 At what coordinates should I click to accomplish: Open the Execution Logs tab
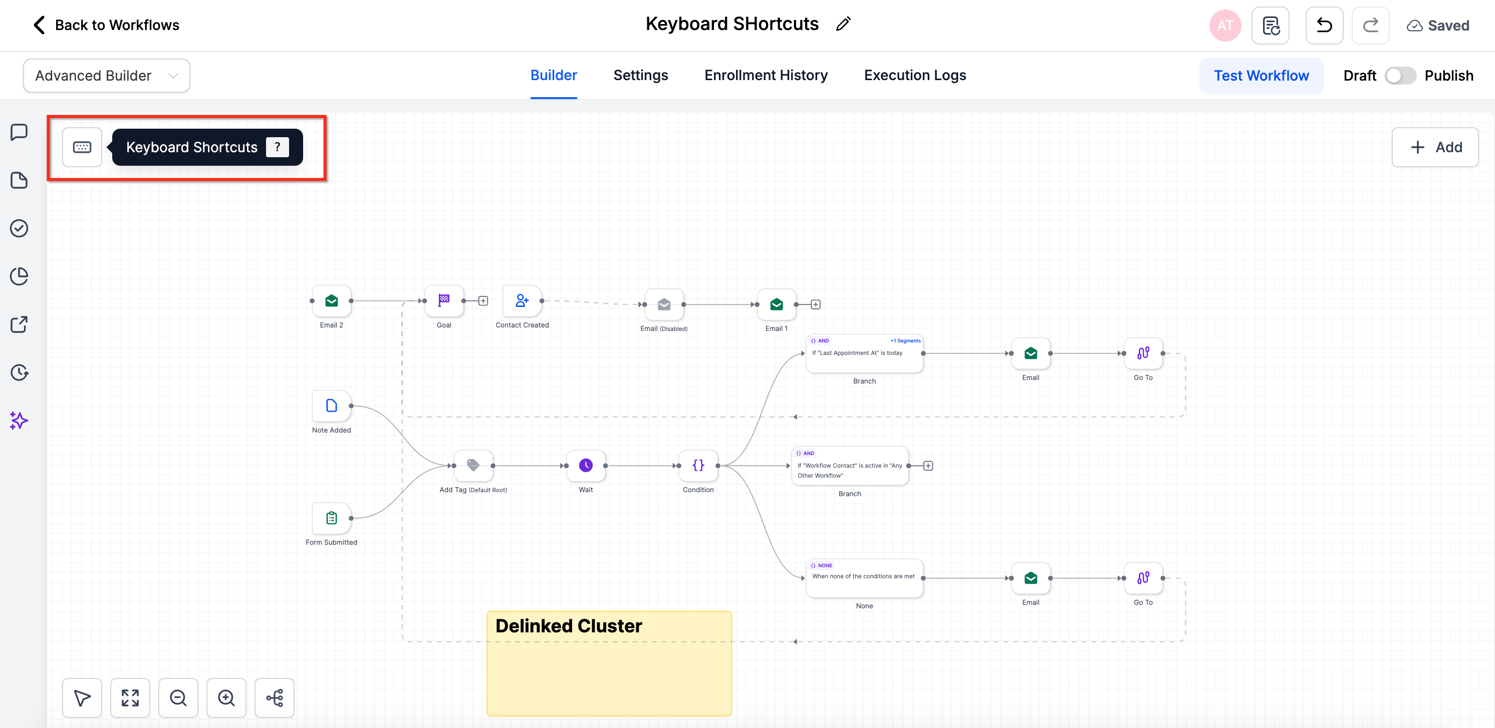tap(915, 76)
